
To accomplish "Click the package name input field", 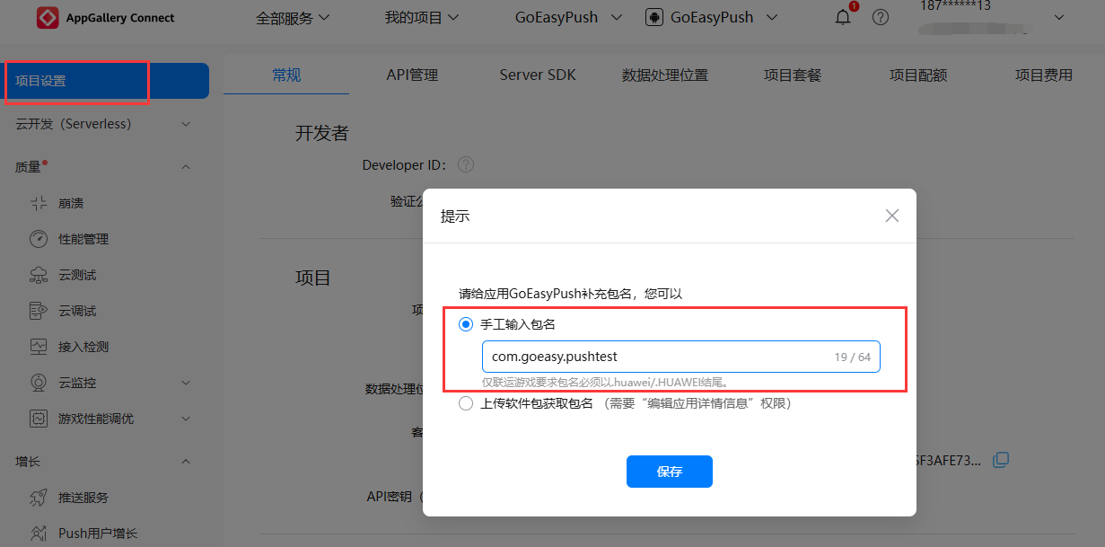I will [681, 357].
